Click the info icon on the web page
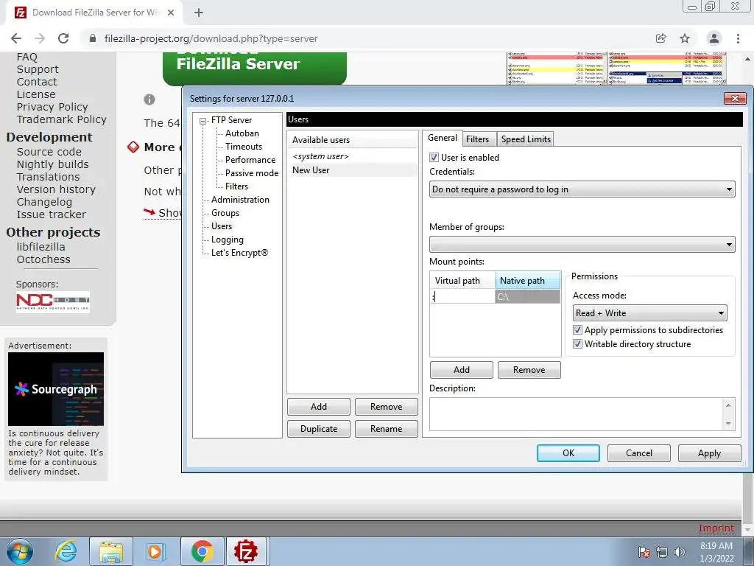Viewport: 754px width, 566px height. tap(149, 99)
